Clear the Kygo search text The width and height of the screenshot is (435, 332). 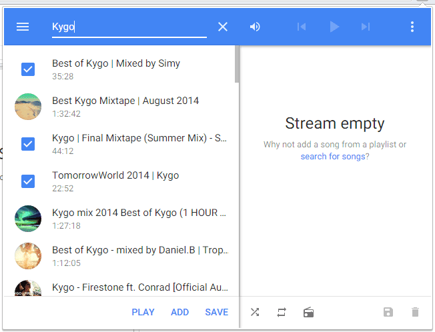[223, 27]
